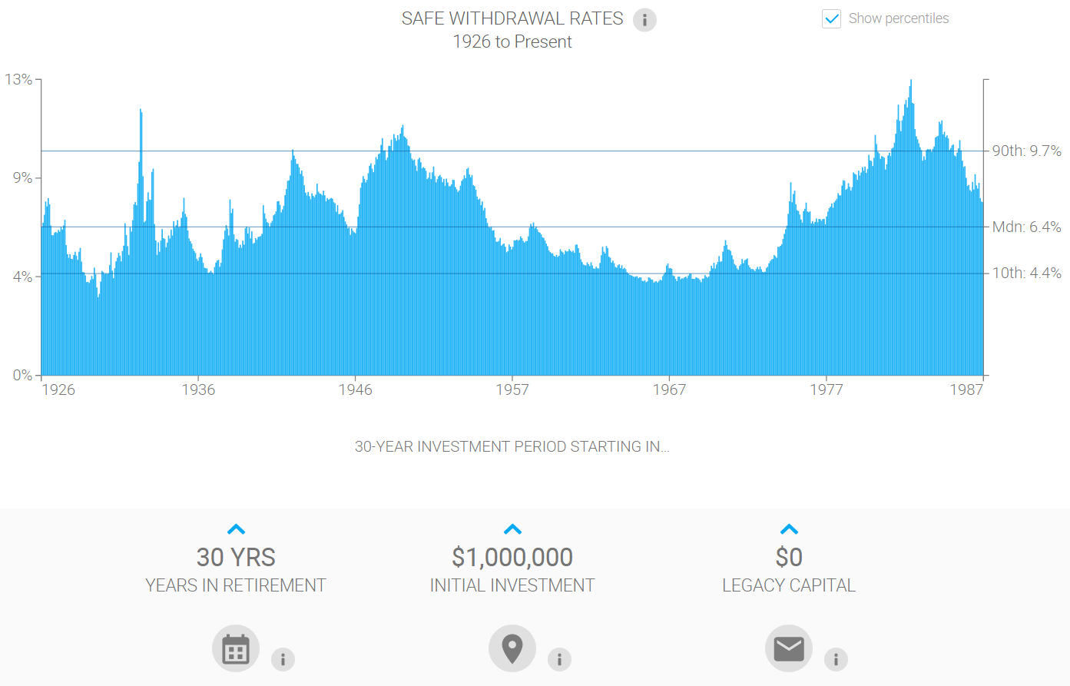Screen dimensions: 1070x686
Task: Open info icon next to the envelope icon
Action: (x=836, y=659)
